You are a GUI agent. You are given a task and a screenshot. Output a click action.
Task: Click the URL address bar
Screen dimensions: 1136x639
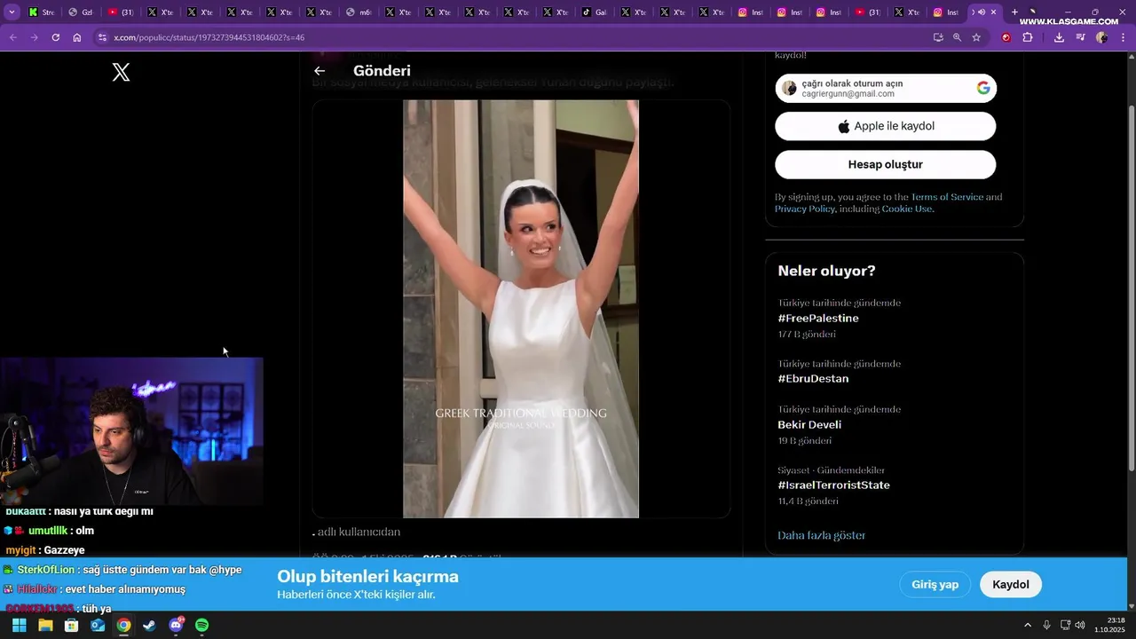pos(515,37)
